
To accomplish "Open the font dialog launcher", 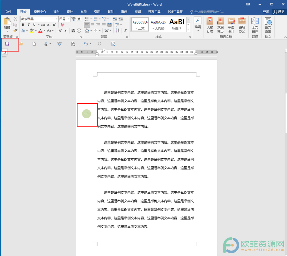I will (x=81, y=37).
